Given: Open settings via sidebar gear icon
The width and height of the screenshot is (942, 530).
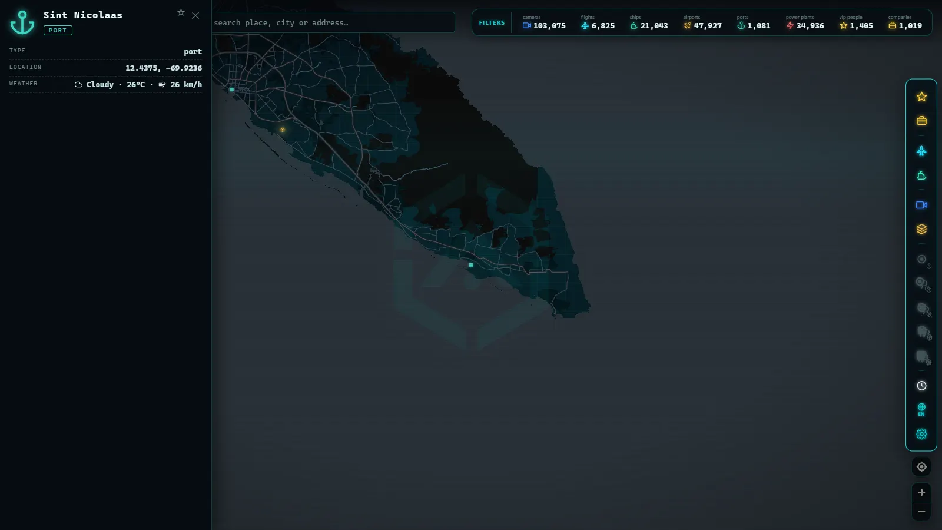Looking at the screenshot, I should (x=921, y=434).
